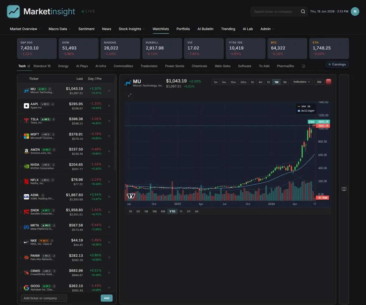Open the Sentiment page

[86, 29]
